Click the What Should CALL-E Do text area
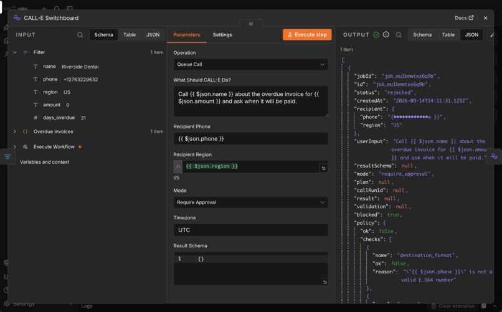502x312 pixels. coord(250,101)
